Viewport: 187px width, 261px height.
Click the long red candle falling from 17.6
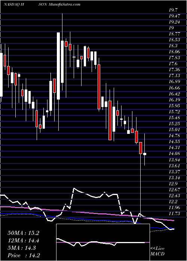point(99,87)
